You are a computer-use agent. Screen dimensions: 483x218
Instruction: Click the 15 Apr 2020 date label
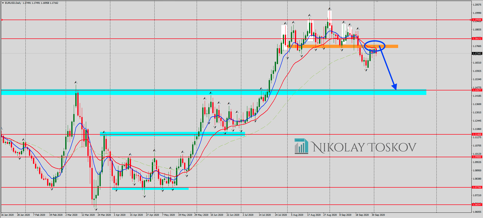click(x=136, y=215)
